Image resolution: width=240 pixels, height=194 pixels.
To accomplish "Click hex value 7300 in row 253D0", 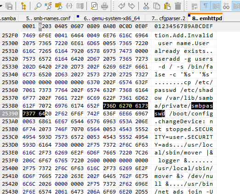I will 61,145.
